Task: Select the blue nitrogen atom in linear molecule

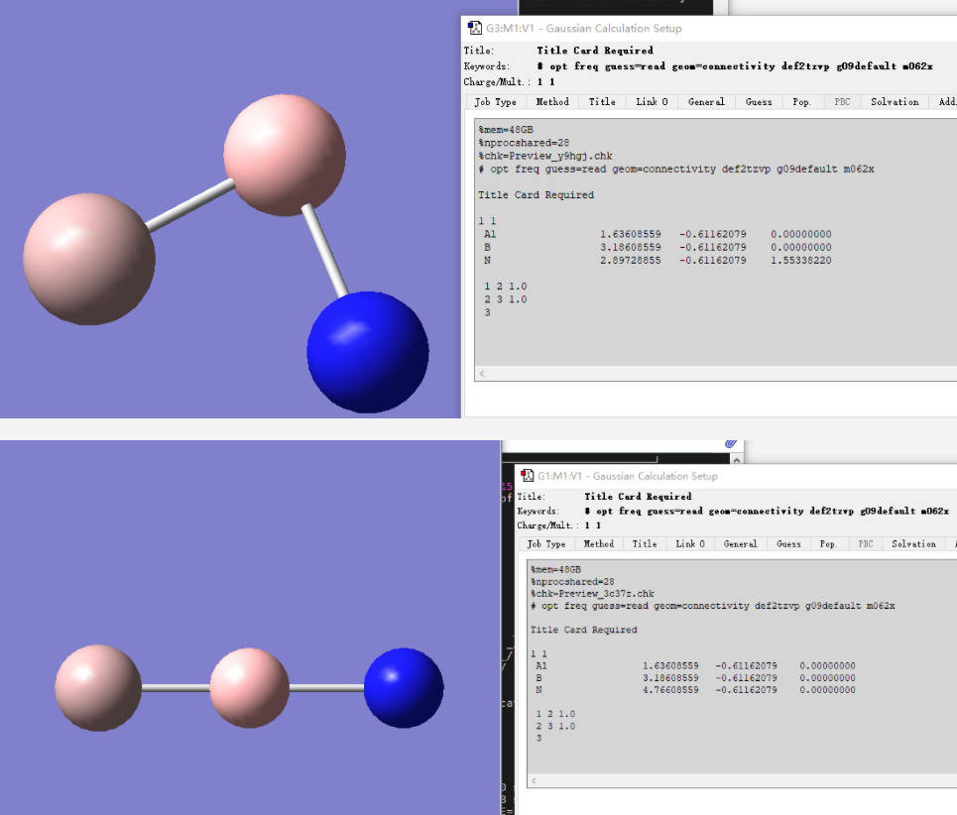Action: (404, 687)
